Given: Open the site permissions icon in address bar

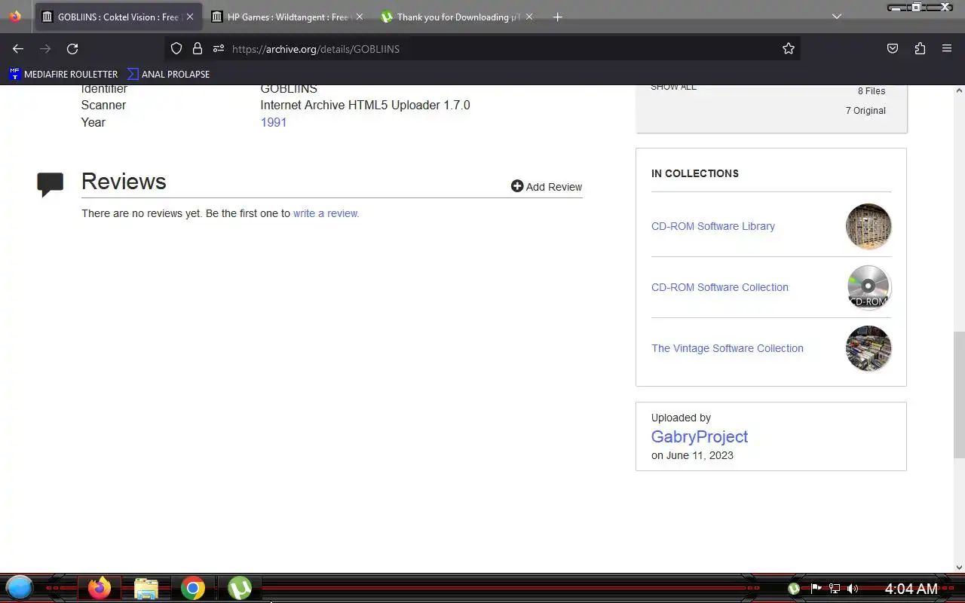Looking at the screenshot, I should (x=219, y=48).
